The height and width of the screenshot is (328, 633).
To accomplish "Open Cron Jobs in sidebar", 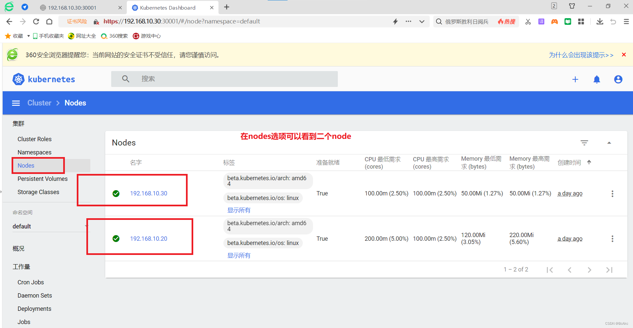I will [31, 282].
